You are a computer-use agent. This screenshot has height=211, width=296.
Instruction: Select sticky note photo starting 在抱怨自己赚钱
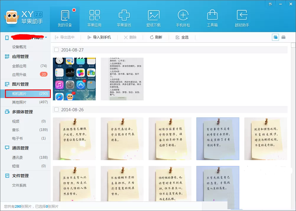74,139
